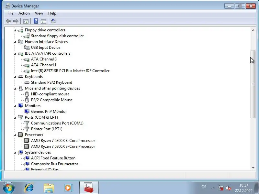Launch Internet Explorer from the taskbar
259x194 pixels.
pyautogui.click(x=29, y=188)
